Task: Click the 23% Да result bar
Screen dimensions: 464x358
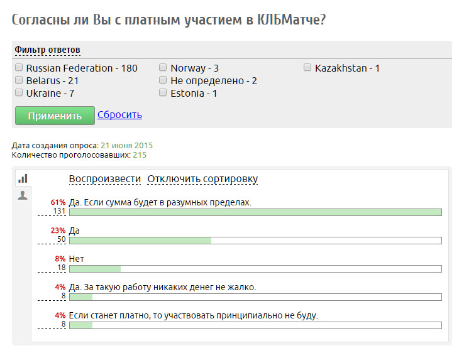Action: [x=256, y=241]
